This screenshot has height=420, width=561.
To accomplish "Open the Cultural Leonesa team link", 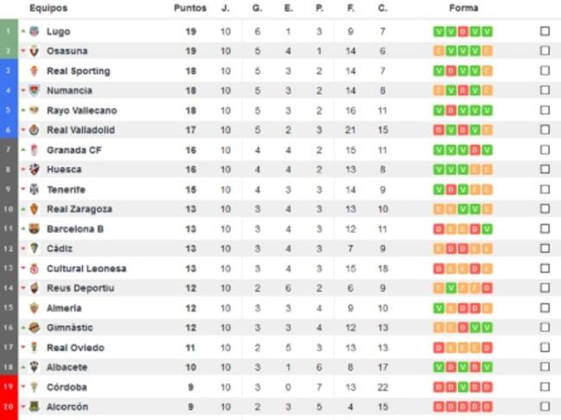I will click(86, 268).
